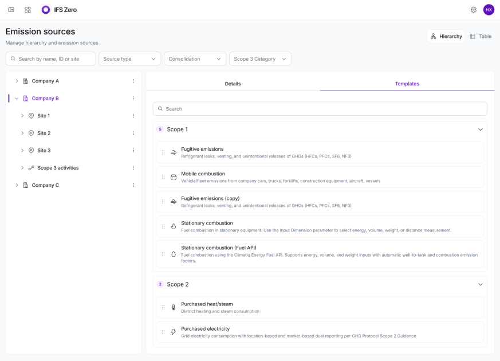The image size is (500, 361).
Task: Open the Source type dropdown
Action: [129, 59]
